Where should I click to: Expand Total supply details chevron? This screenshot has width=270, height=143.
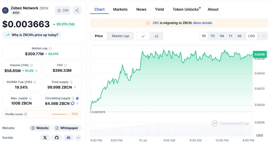tap(75, 87)
